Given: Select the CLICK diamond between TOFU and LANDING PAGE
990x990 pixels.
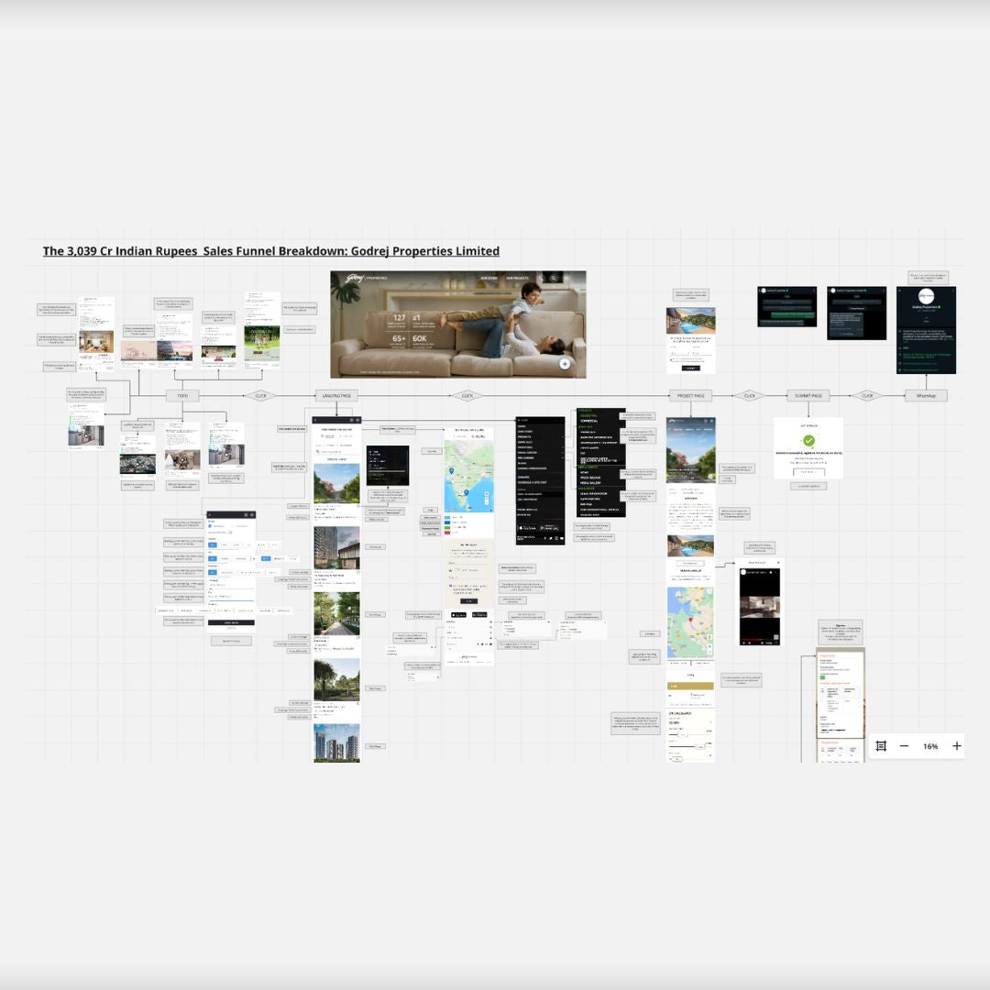Looking at the screenshot, I should (260, 396).
